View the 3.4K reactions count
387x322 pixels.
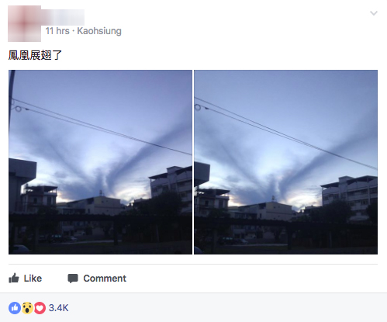tap(59, 308)
